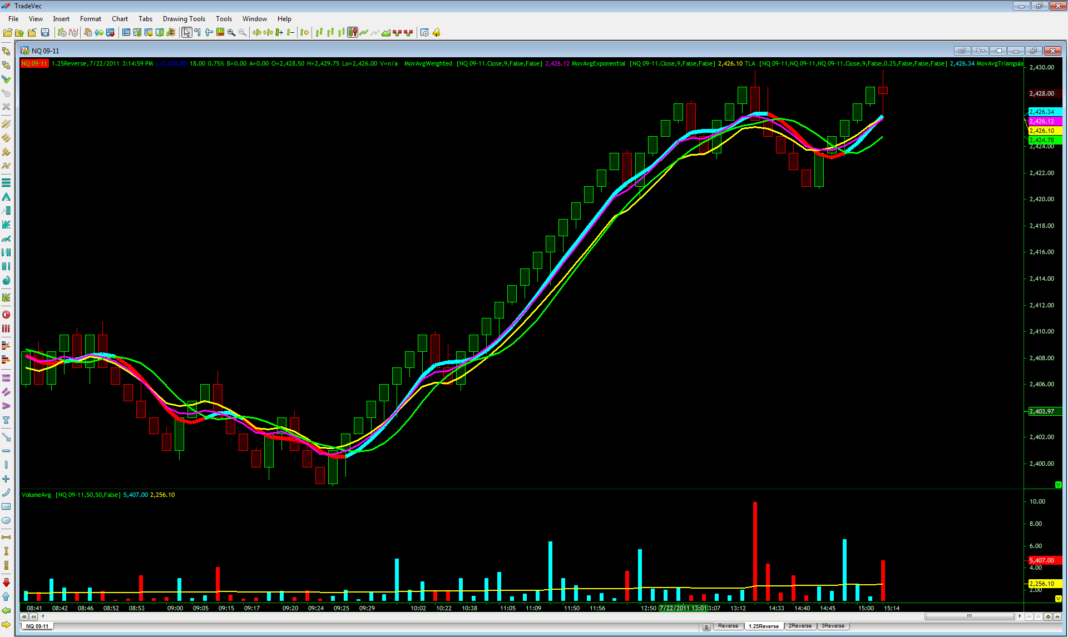Click the scroll chart left button
This screenshot has height=637, width=1068.
tap(24, 616)
